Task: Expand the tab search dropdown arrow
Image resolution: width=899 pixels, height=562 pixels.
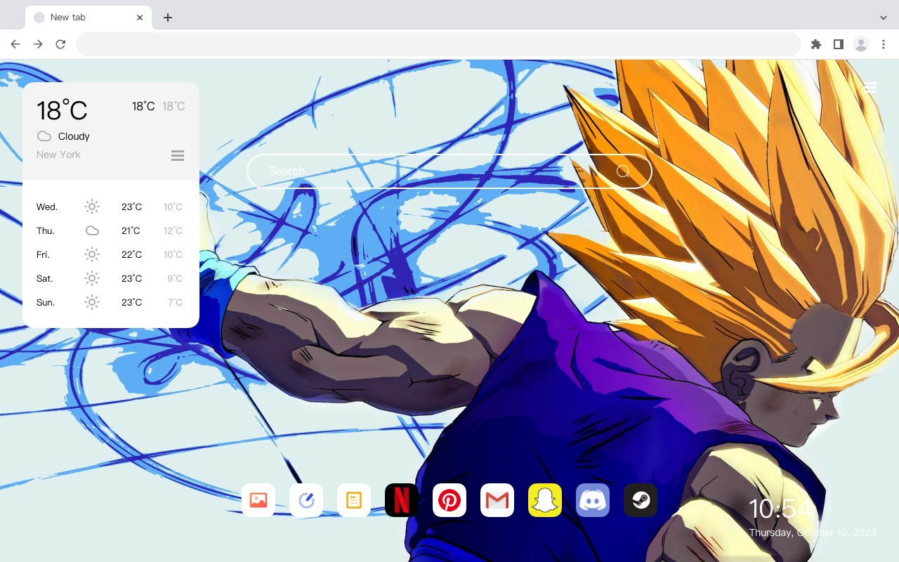Action: 884,18
